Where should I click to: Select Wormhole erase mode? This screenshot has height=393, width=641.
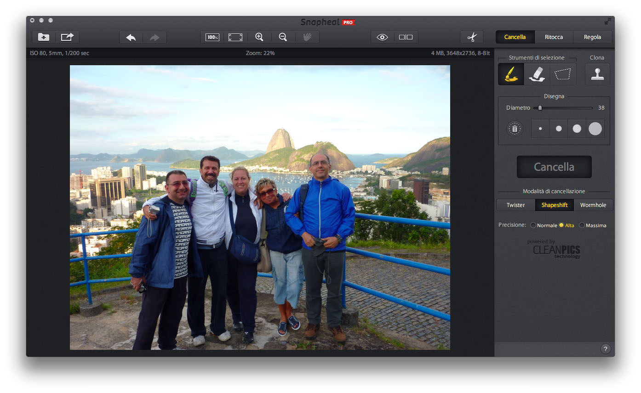[593, 205]
